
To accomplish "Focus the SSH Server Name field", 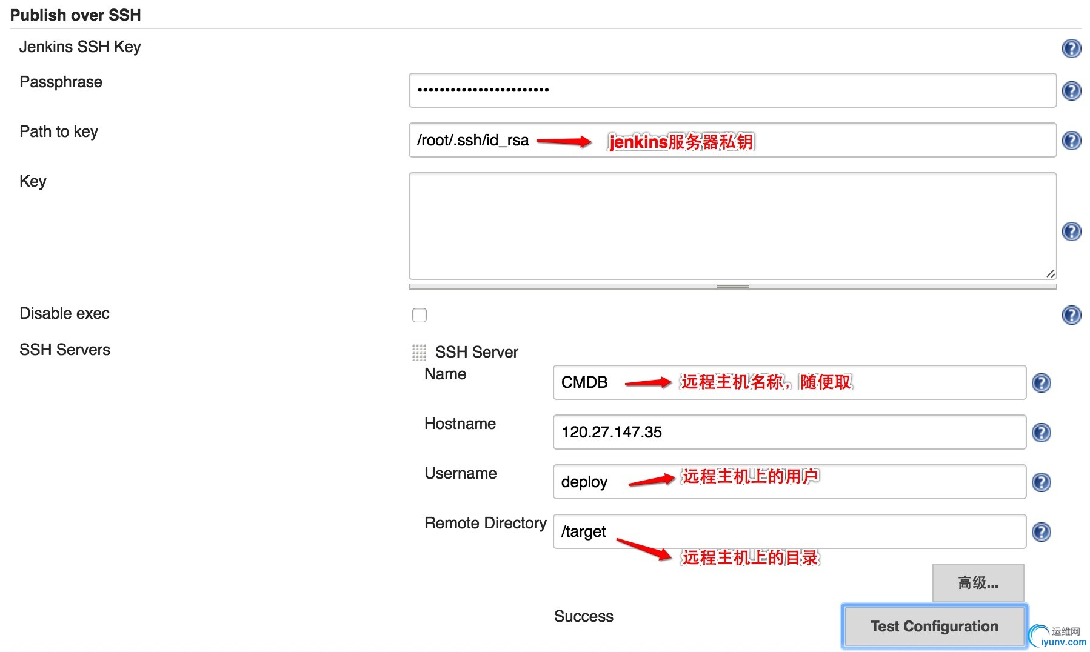I will pyautogui.click(x=789, y=382).
